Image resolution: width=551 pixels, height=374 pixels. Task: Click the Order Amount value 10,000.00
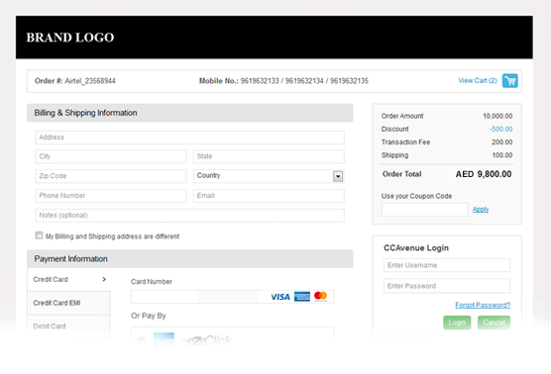coord(497,116)
